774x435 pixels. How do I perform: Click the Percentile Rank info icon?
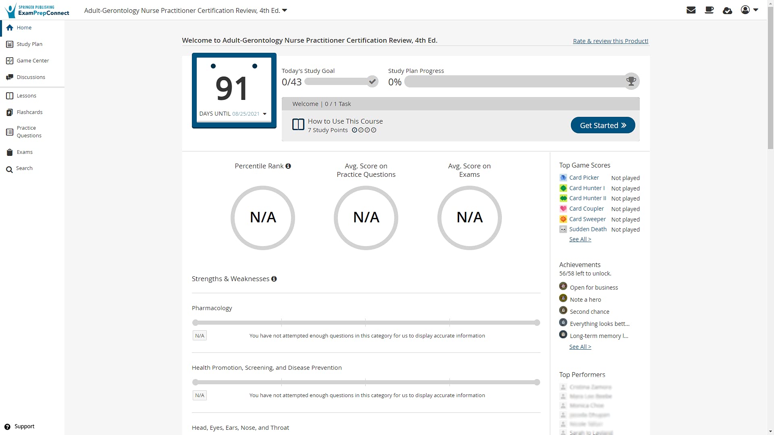[x=288, y=166]
